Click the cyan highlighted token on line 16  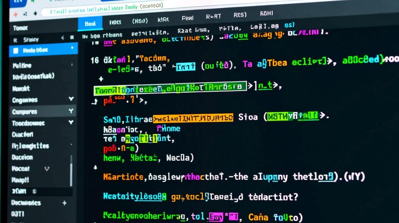[186, 67]
